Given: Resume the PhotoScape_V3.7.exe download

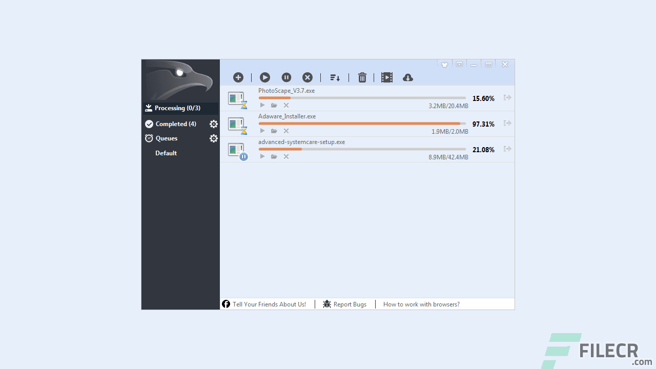Looking at the screenshot, I should coord(262,105).
